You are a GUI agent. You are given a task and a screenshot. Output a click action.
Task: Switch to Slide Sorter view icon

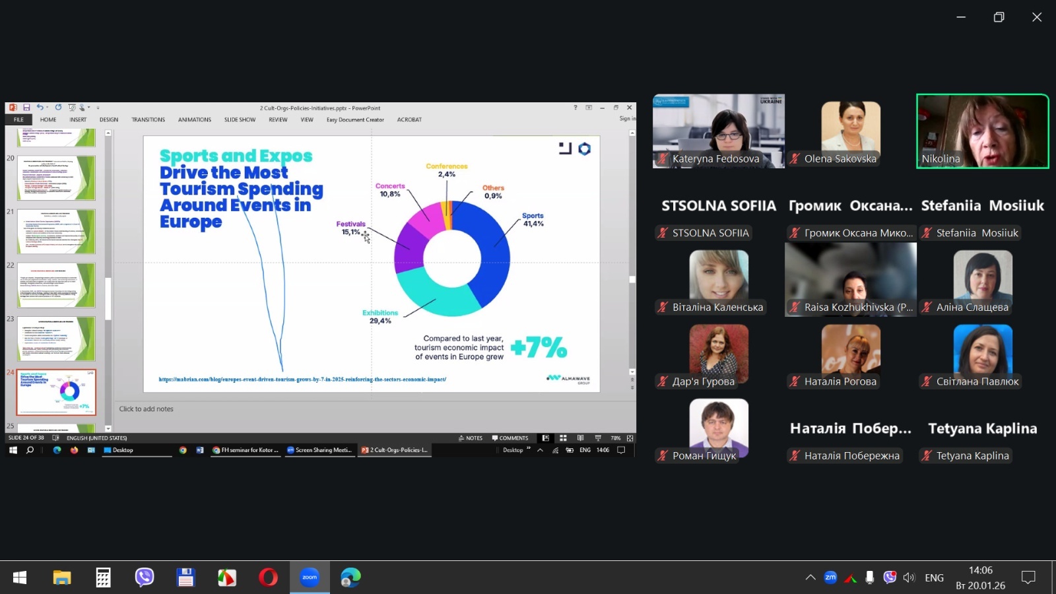(x=563, y=438)
